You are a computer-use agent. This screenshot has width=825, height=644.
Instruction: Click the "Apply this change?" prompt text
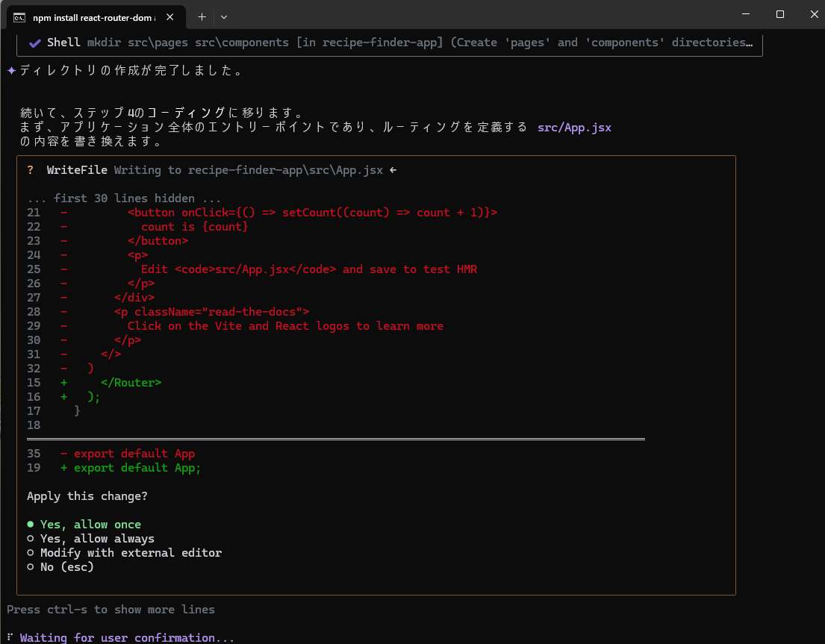(87, 496)
